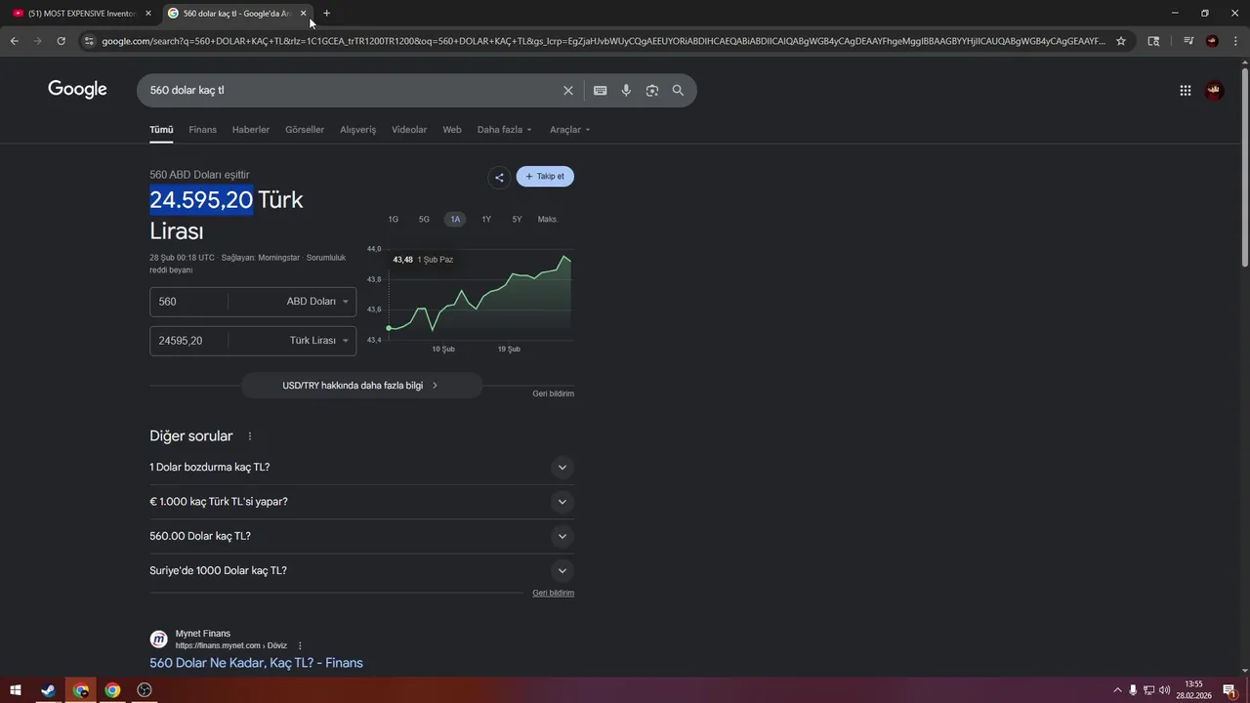Open the three-dot menu beside Diğer sorular

[x=250, y=436]
